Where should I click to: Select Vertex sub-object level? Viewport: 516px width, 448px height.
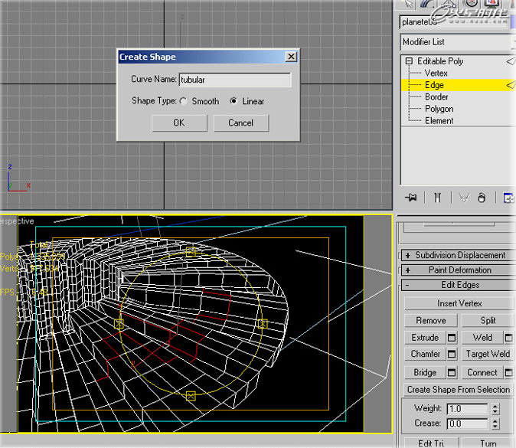point(436,73)
